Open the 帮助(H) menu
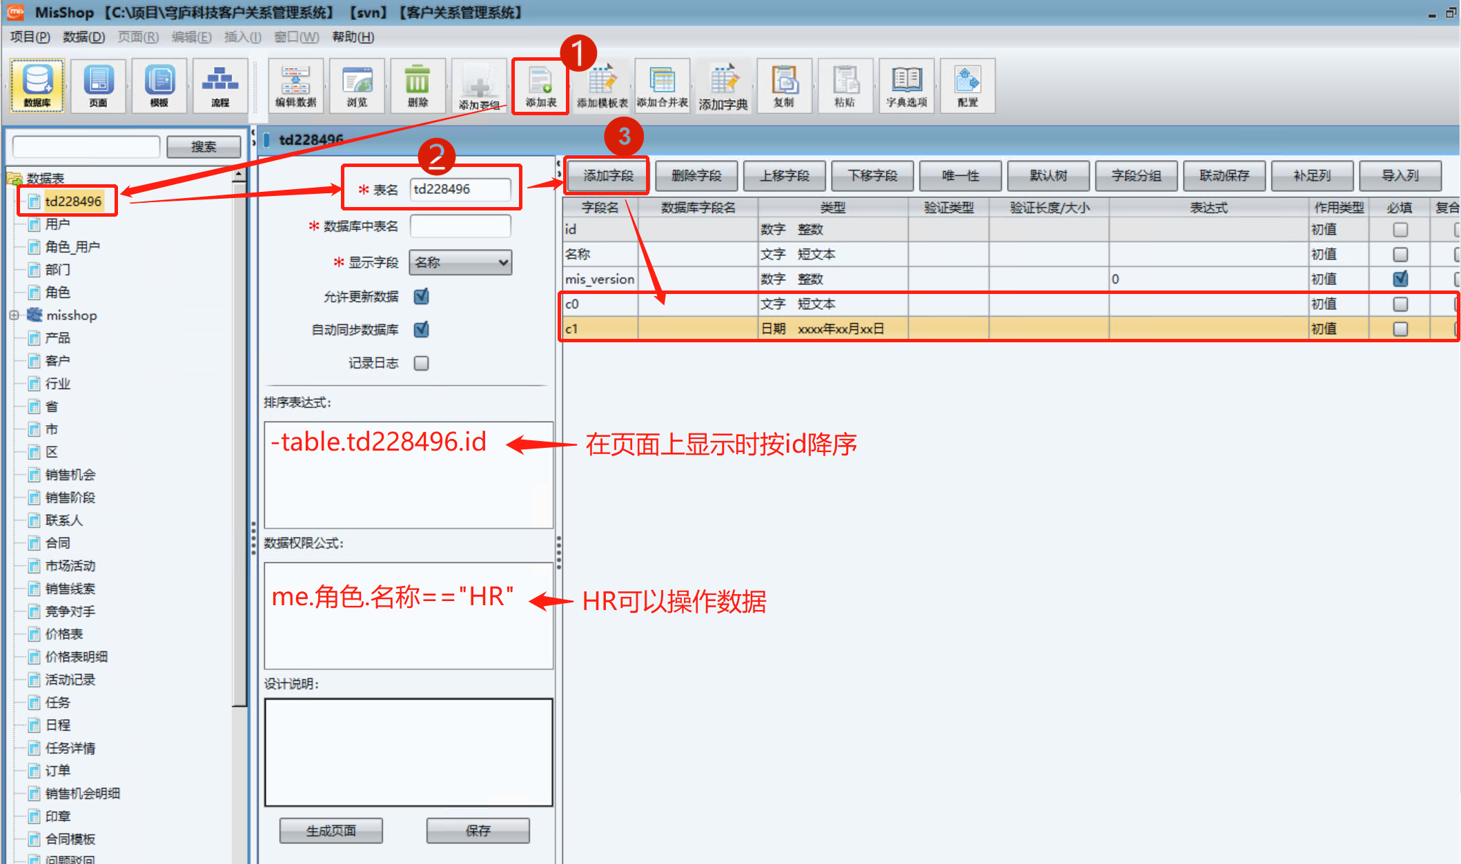The image size is (1461, 864). pyautogui.click(x=353, y=37)
